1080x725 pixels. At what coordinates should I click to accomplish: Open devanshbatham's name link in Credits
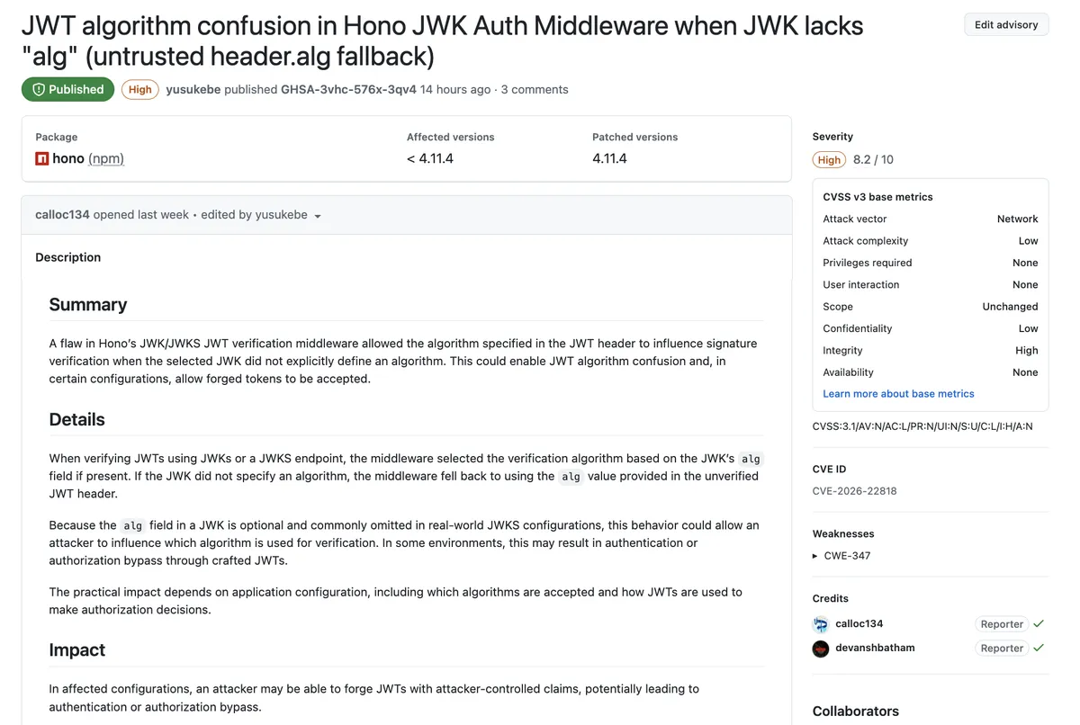pos(875,648)
